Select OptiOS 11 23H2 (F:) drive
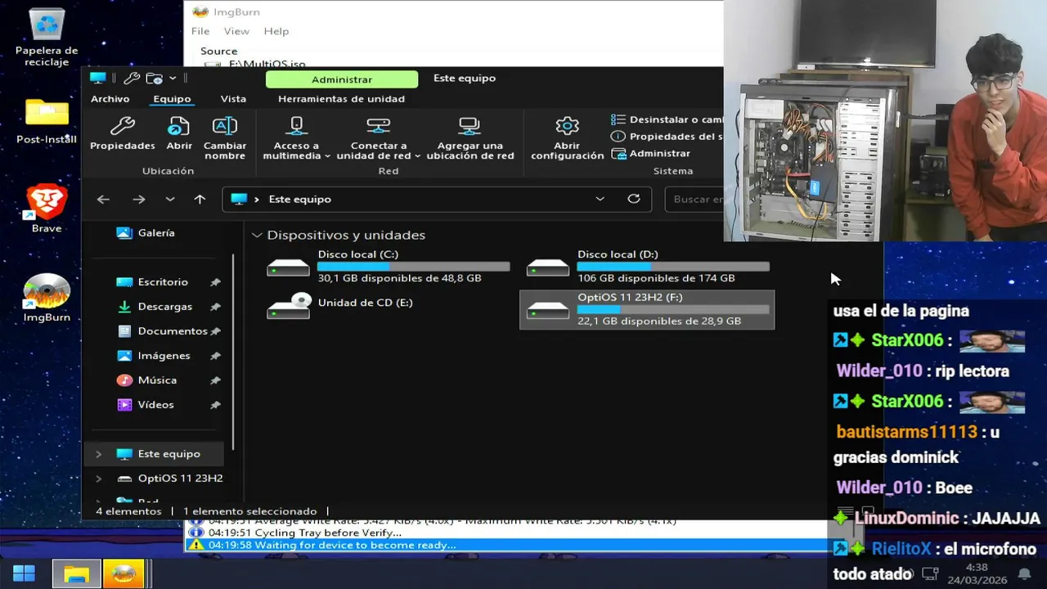The height and width of the screenshot is (589, 1047). [647, 309]
